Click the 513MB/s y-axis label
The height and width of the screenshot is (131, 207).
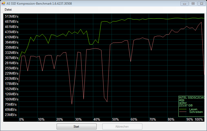(11, 16)
